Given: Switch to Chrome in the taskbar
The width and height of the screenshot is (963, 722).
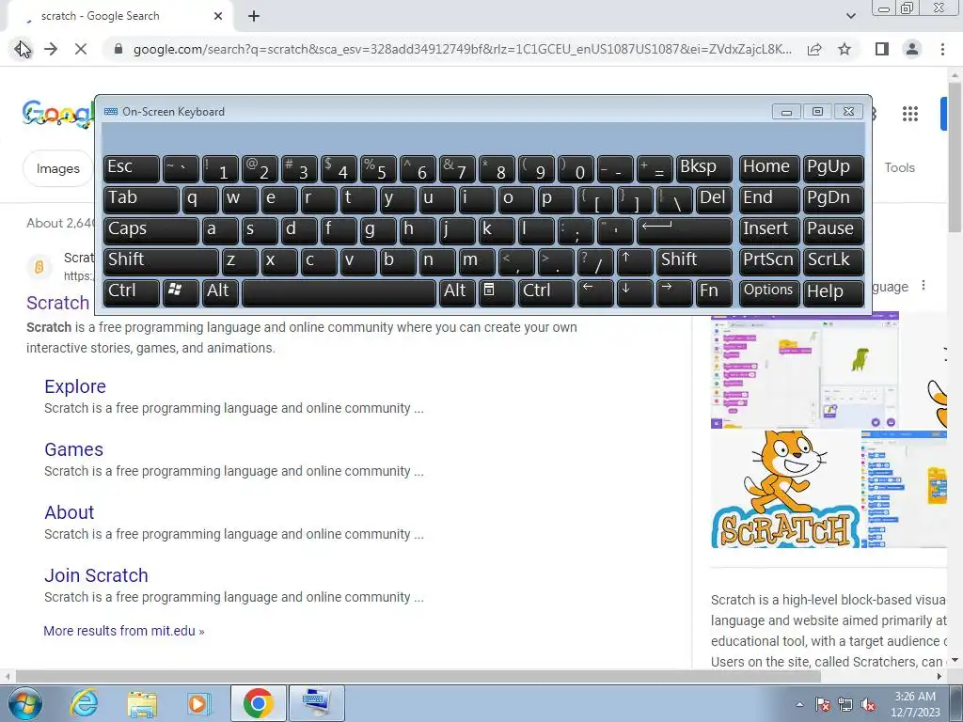Looking at the screenshot, I should coord(258,703).
